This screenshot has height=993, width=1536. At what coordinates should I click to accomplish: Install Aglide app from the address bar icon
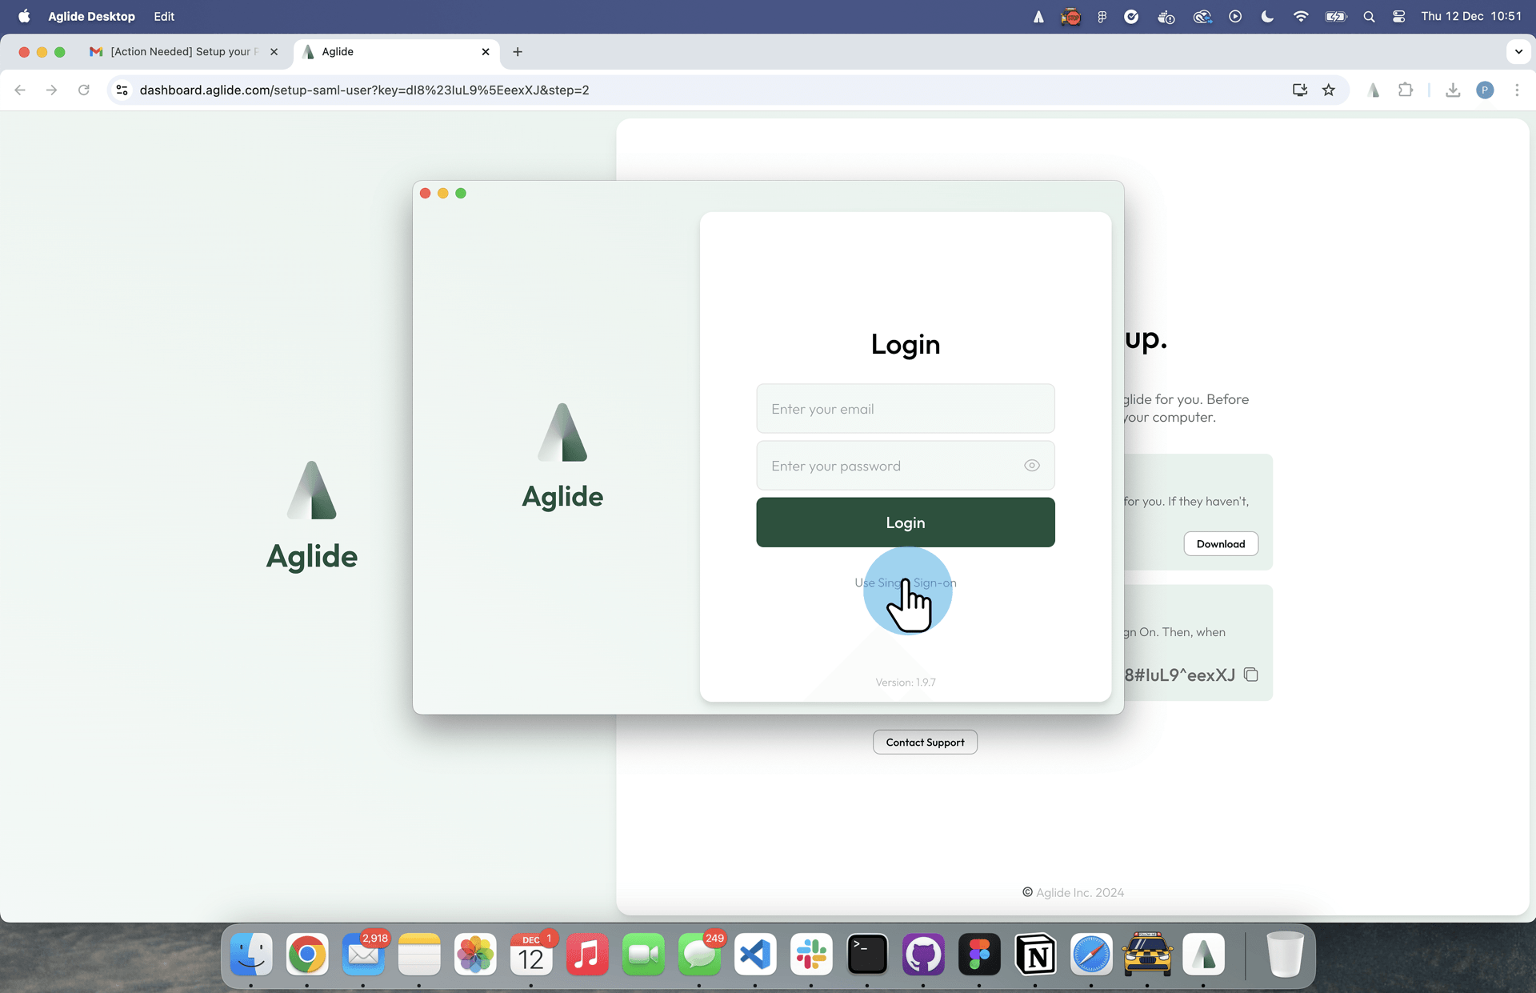[x=1298, y=90]
